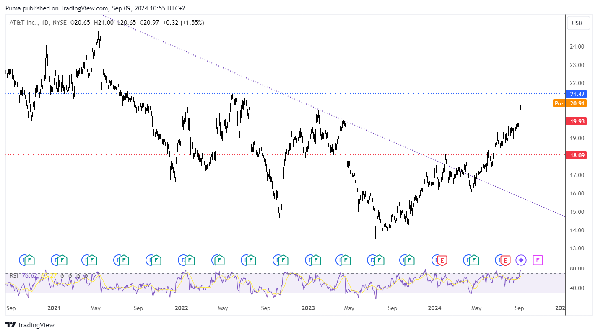This screenshot has height=334, width=598.
Task: Click the open value O20.65
Action: [x=80, y=23]
